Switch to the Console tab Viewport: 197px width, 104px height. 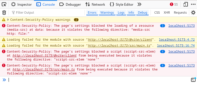(x=45, y=5)
